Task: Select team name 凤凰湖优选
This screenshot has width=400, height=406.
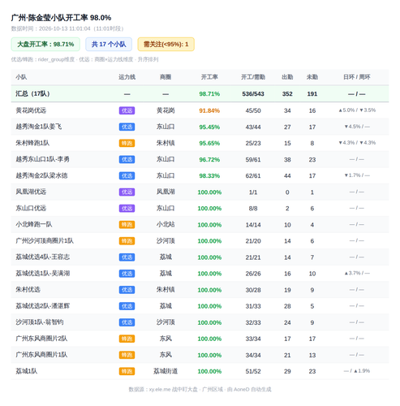Action: pyautogui.click(x=31, y=192)
